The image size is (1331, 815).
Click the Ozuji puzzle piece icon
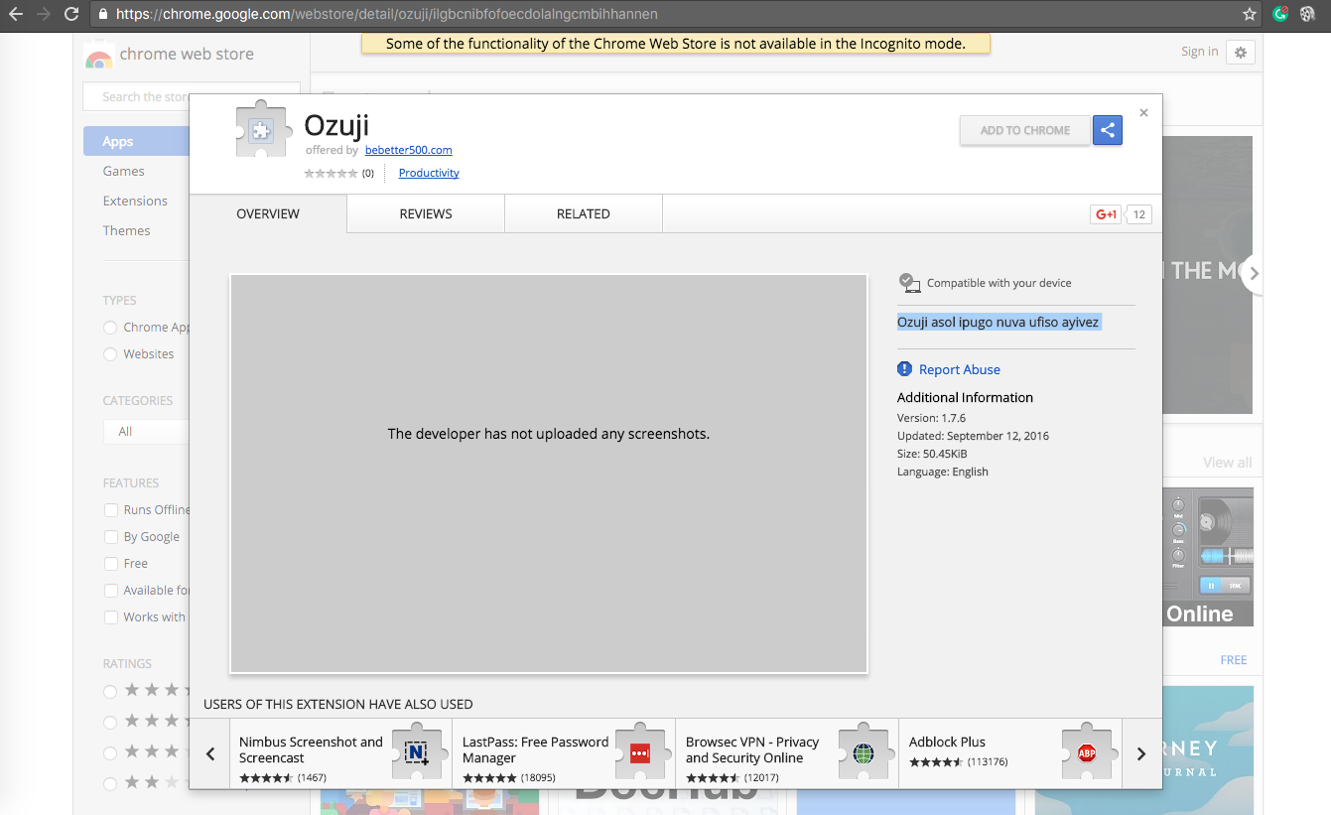261,129
